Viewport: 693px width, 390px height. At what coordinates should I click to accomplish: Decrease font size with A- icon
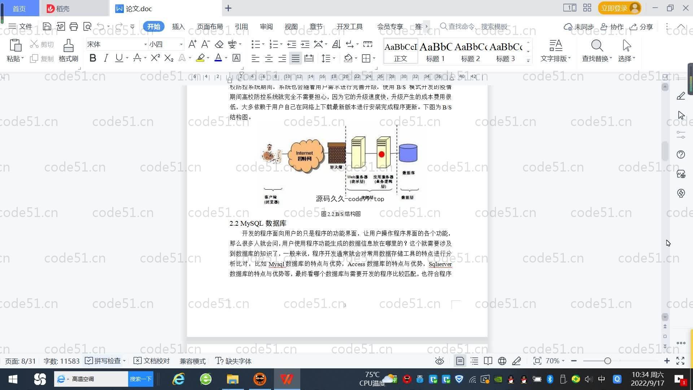pos(205,44)
